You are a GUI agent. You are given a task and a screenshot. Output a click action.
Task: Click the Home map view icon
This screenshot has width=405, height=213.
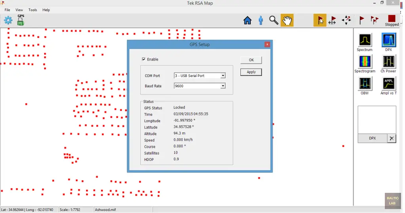[x=248, y=20]
